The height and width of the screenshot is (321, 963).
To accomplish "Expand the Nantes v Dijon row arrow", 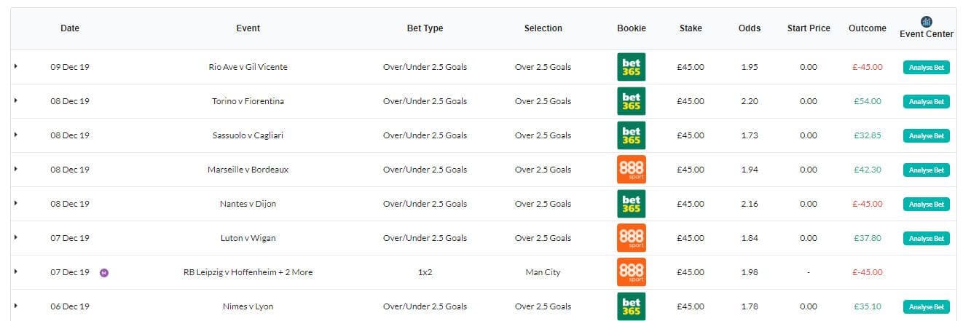I will pos(15,203).
